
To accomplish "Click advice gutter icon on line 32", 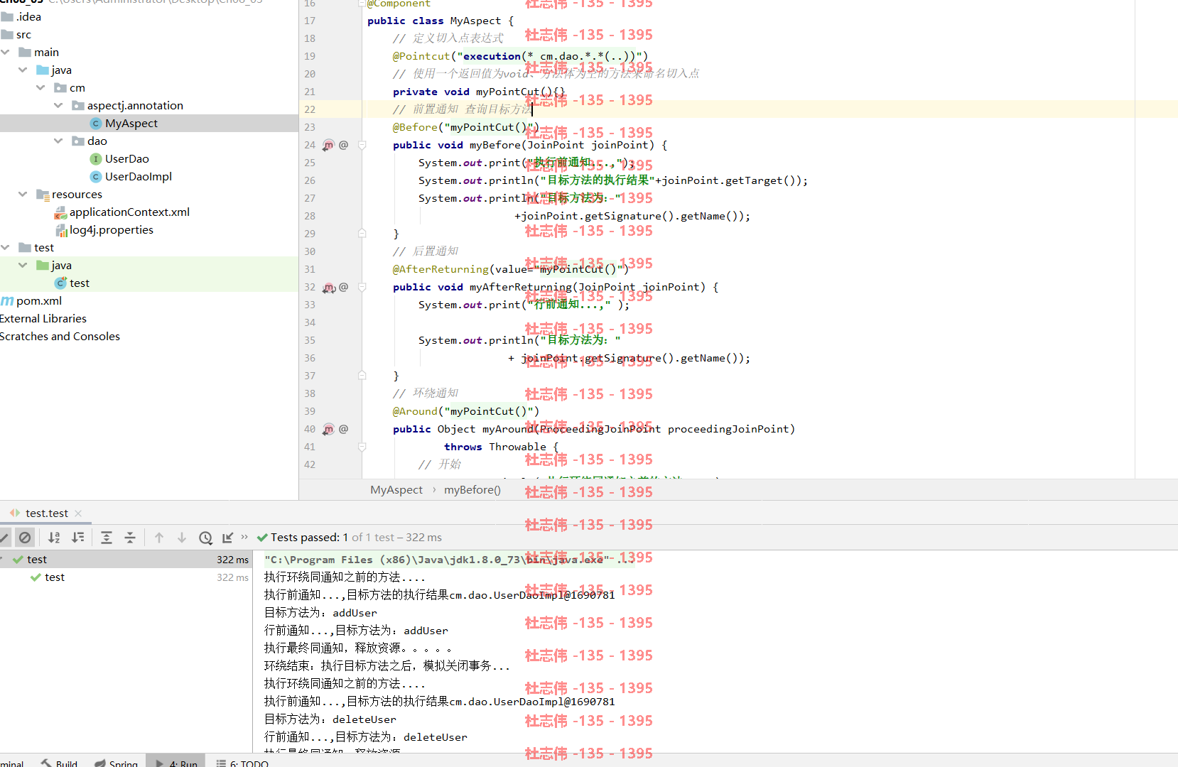I will click(329, 288).
